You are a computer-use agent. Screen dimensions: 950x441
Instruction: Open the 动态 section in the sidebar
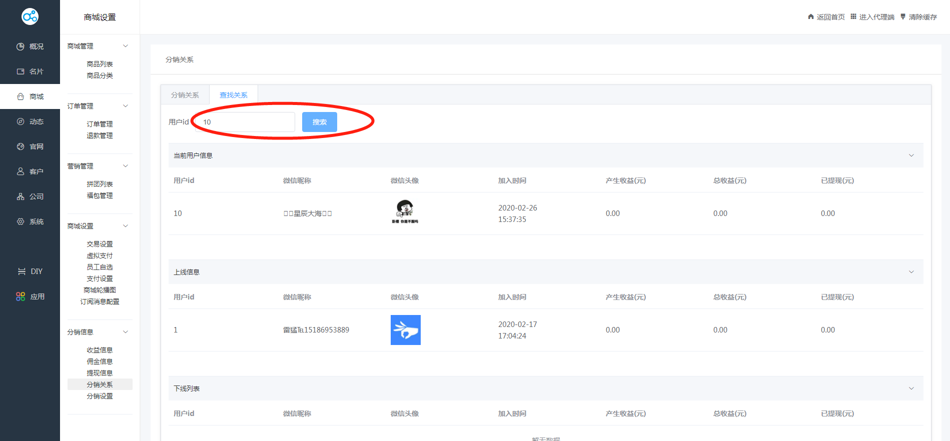30,121
